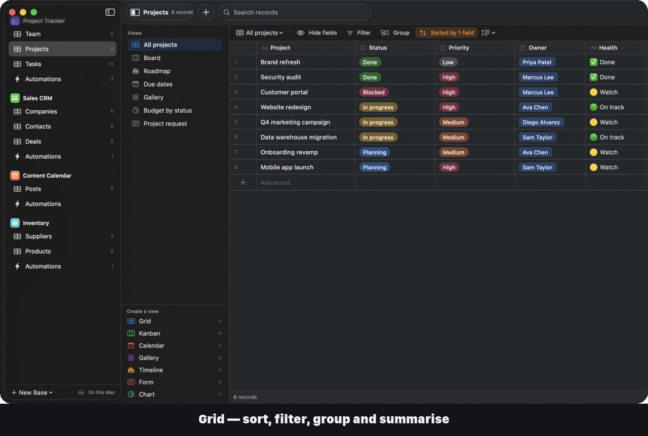Open the row height dropdown
Screen dimensions: 648x436
coord(488,33)
